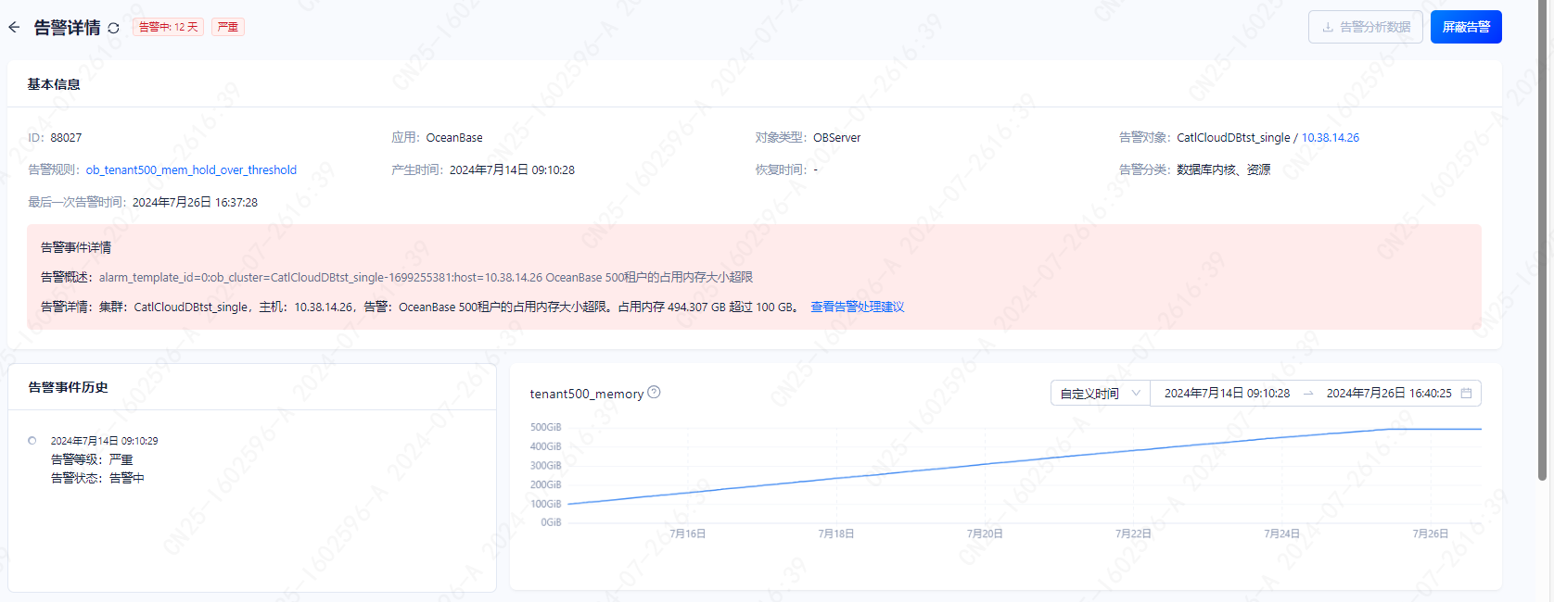Click the 查看告警处理建议 link
Screen dimensions: 1554x602
pyautogui.click(x=858, y=307)
